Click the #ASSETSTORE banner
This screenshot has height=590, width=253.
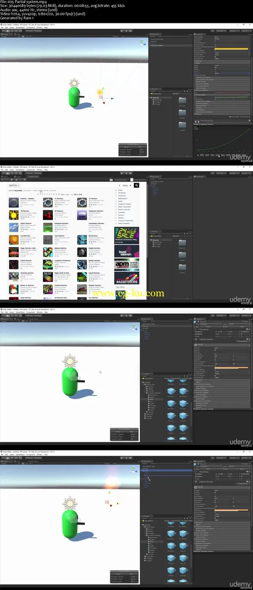[126, 278]
